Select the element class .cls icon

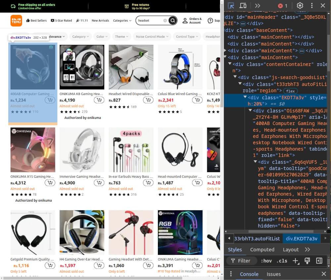(282, 261)
